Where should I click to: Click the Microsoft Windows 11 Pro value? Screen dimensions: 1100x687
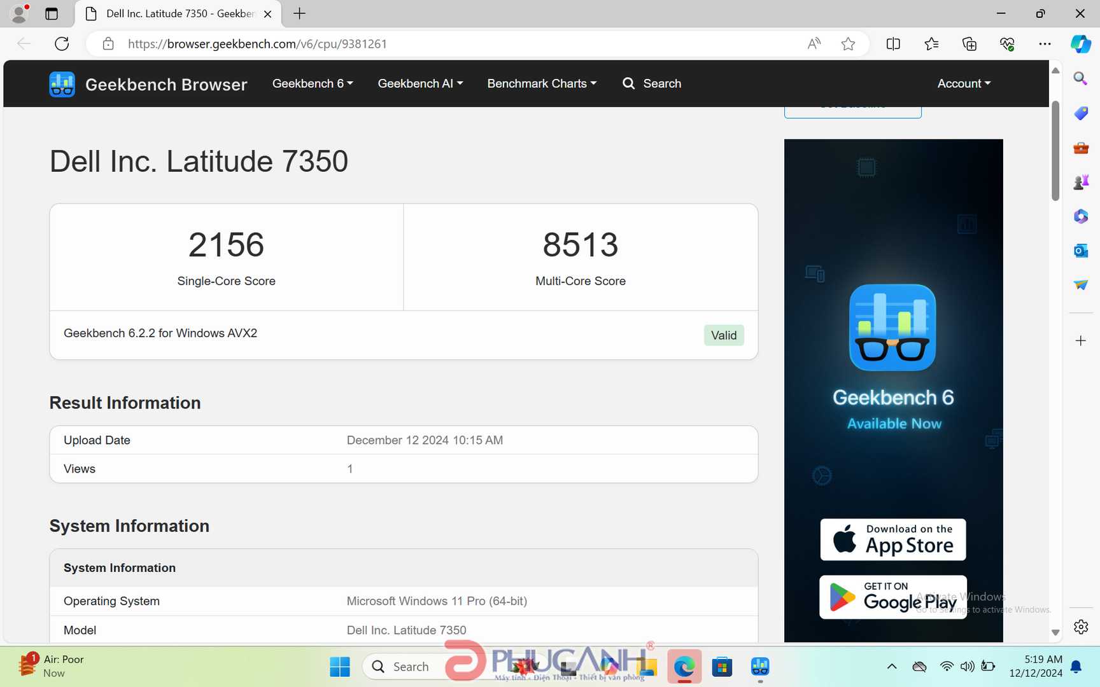pyautogui.click(x=437, y=601)
